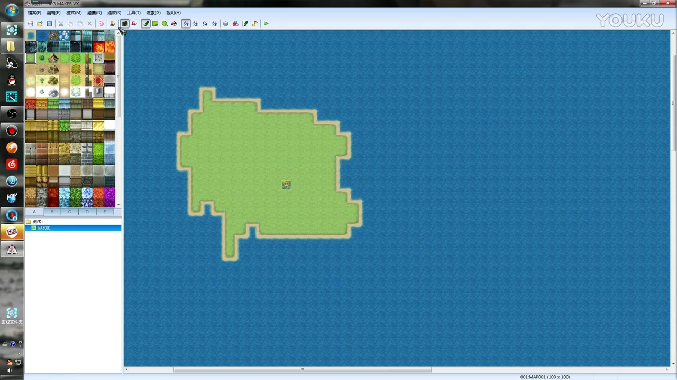
Task: Click the tileset palette scroll down arrow
Action: point(118,205)
